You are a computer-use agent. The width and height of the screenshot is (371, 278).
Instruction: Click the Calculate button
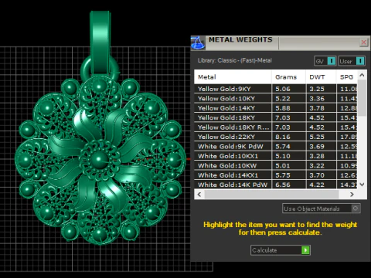(281, 250)
